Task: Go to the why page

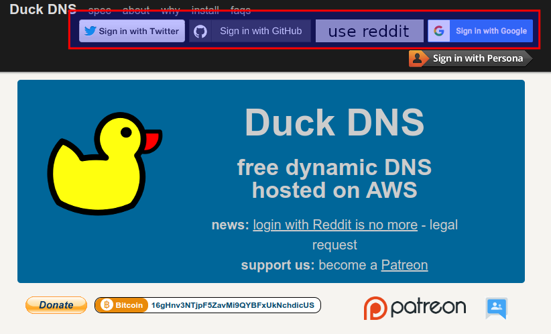Action: point(170,11)
